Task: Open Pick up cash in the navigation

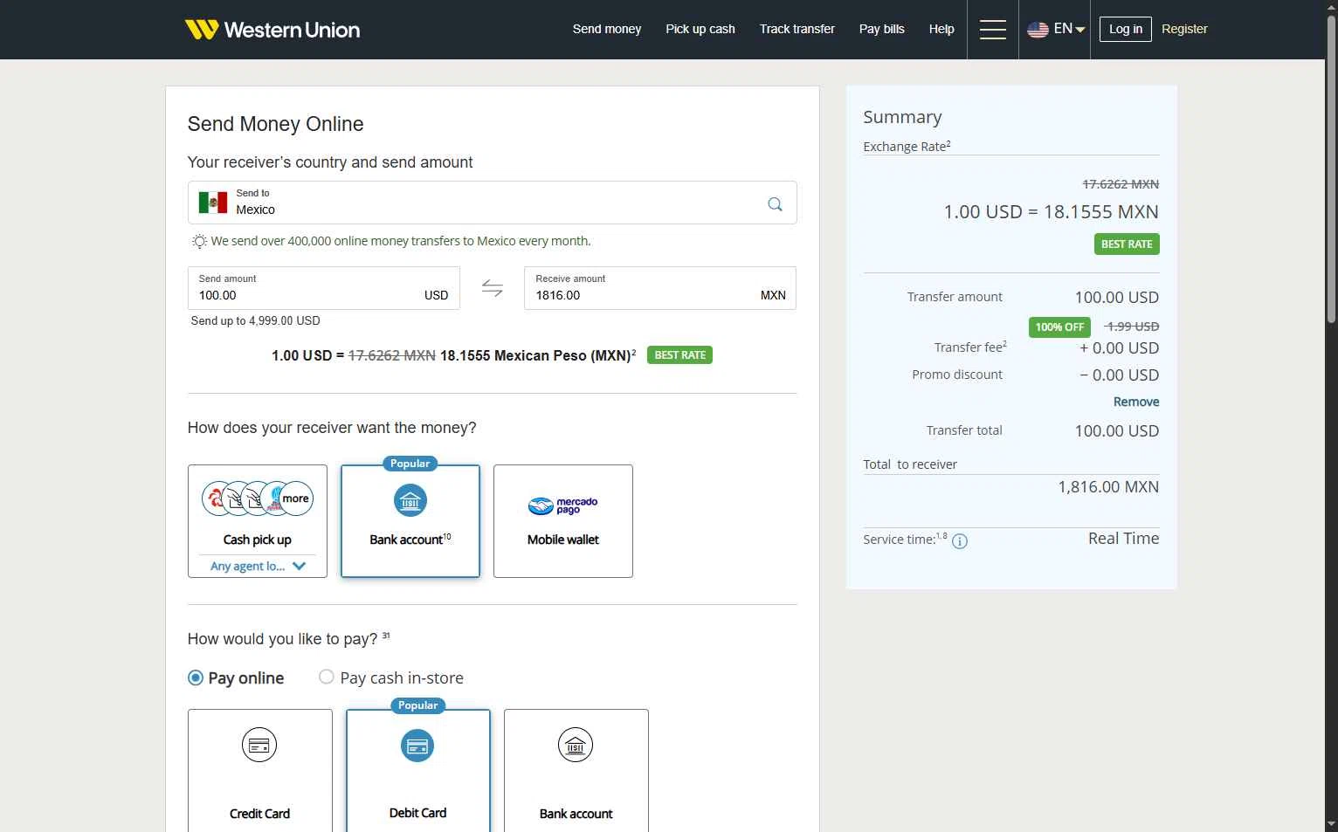Action: [700, 29]
